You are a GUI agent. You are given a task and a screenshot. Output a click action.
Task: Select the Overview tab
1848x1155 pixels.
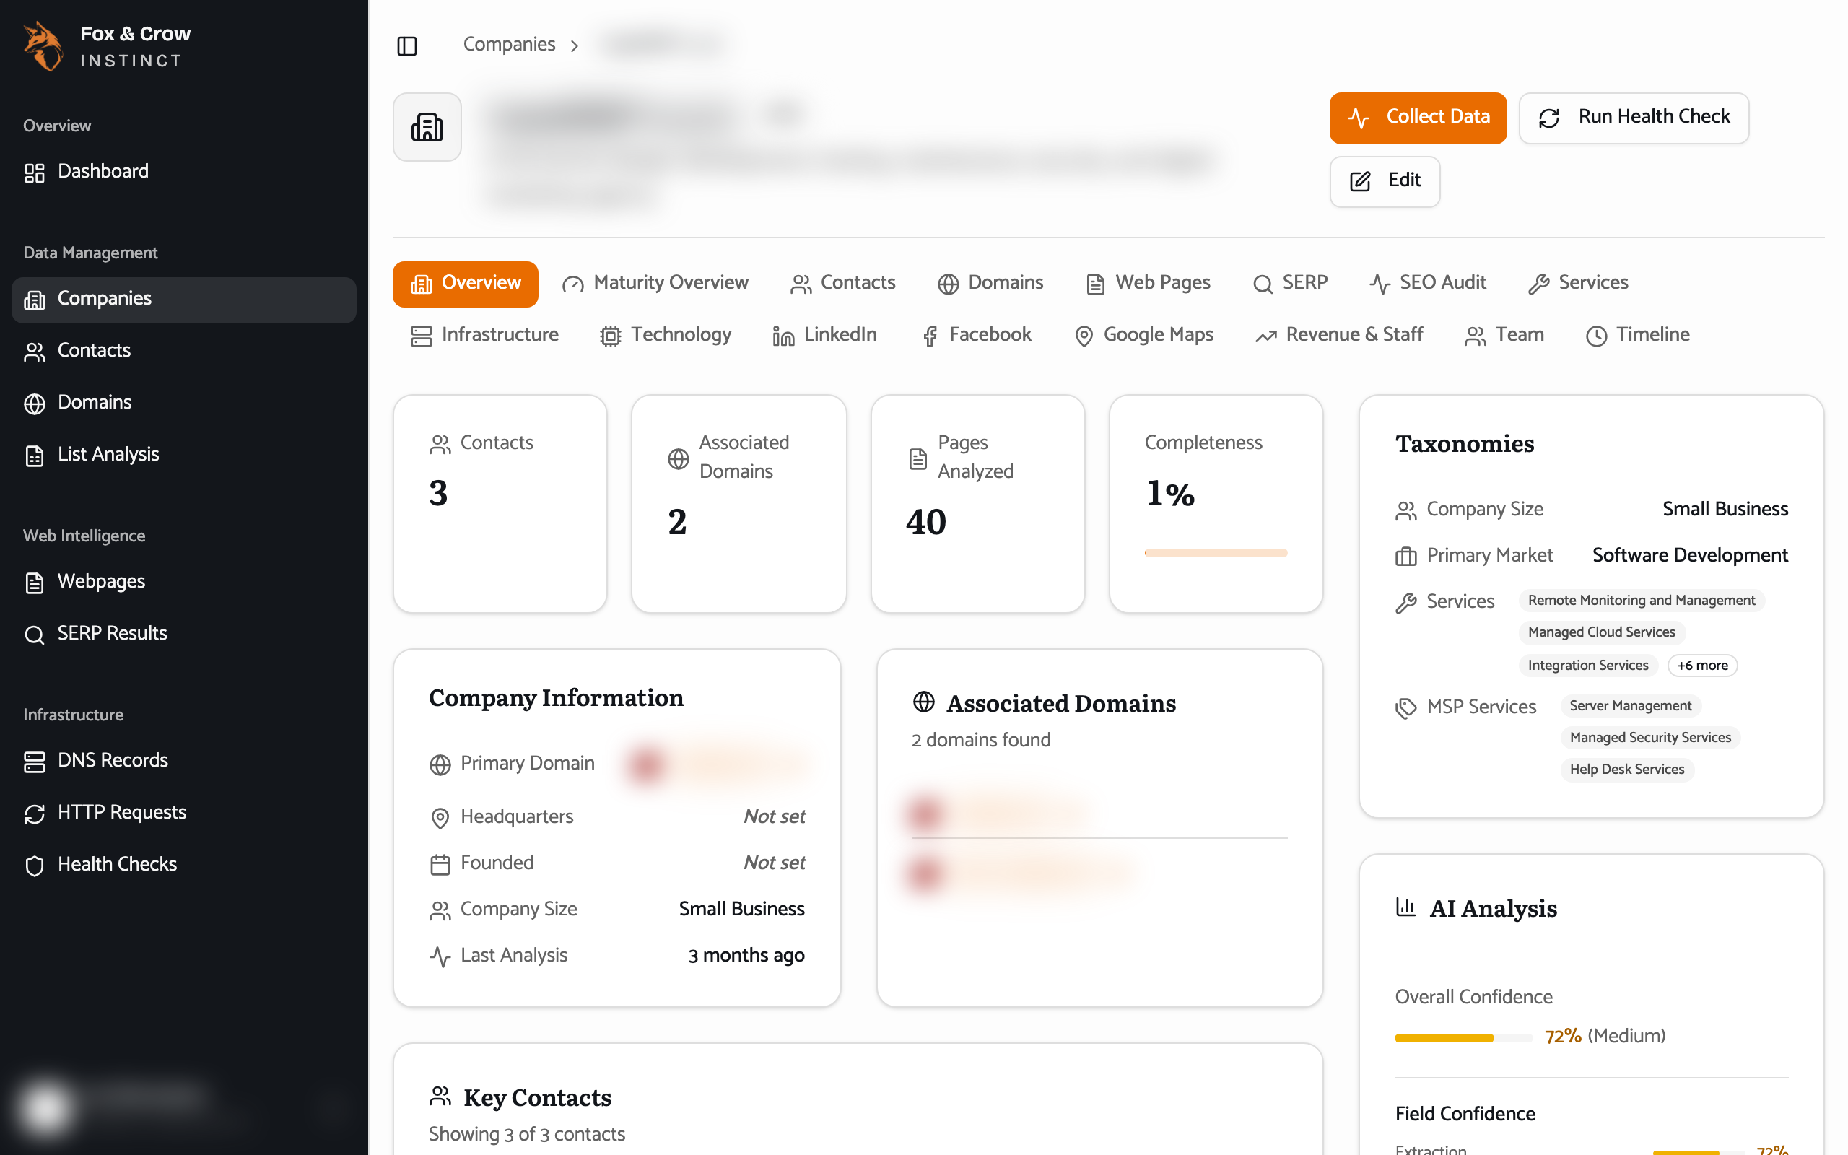[x=465, y=284]
